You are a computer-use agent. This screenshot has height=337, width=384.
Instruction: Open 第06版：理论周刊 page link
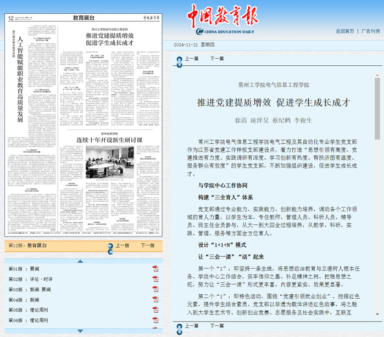tap(29, 320)
